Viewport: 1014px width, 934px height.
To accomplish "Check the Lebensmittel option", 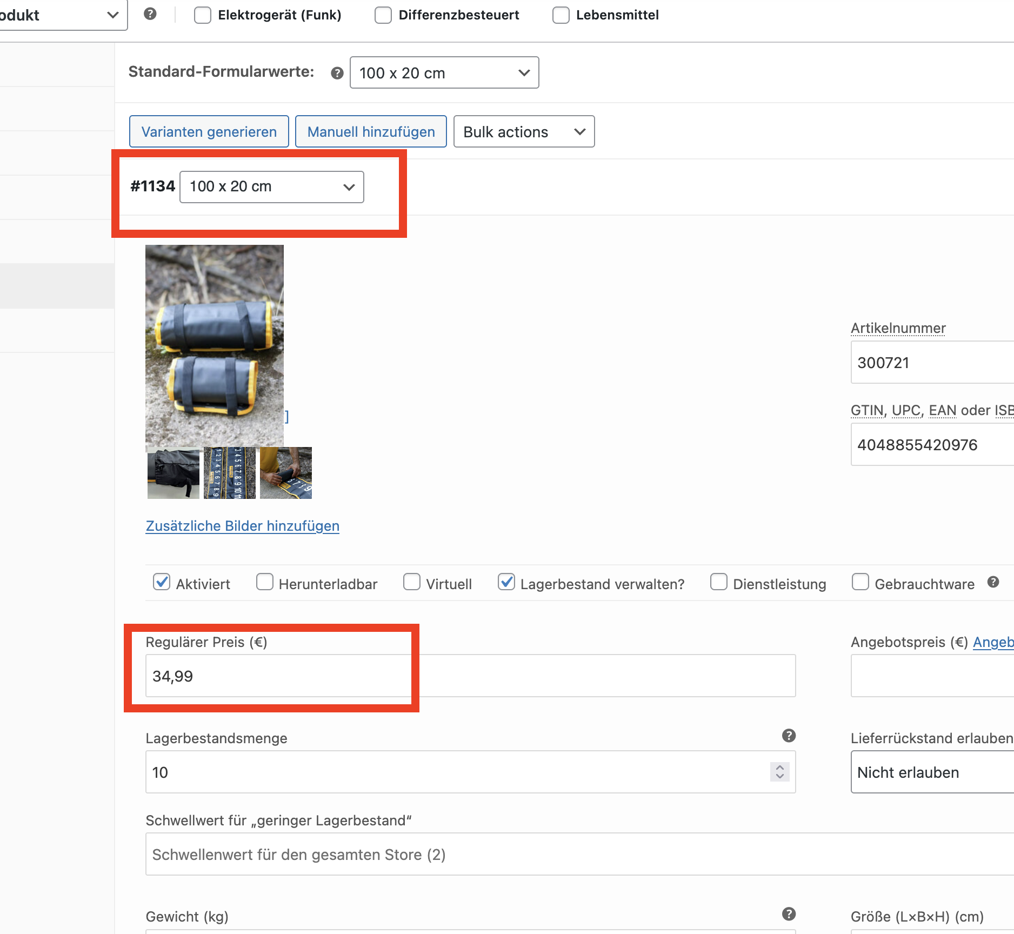I will (561, 15).
